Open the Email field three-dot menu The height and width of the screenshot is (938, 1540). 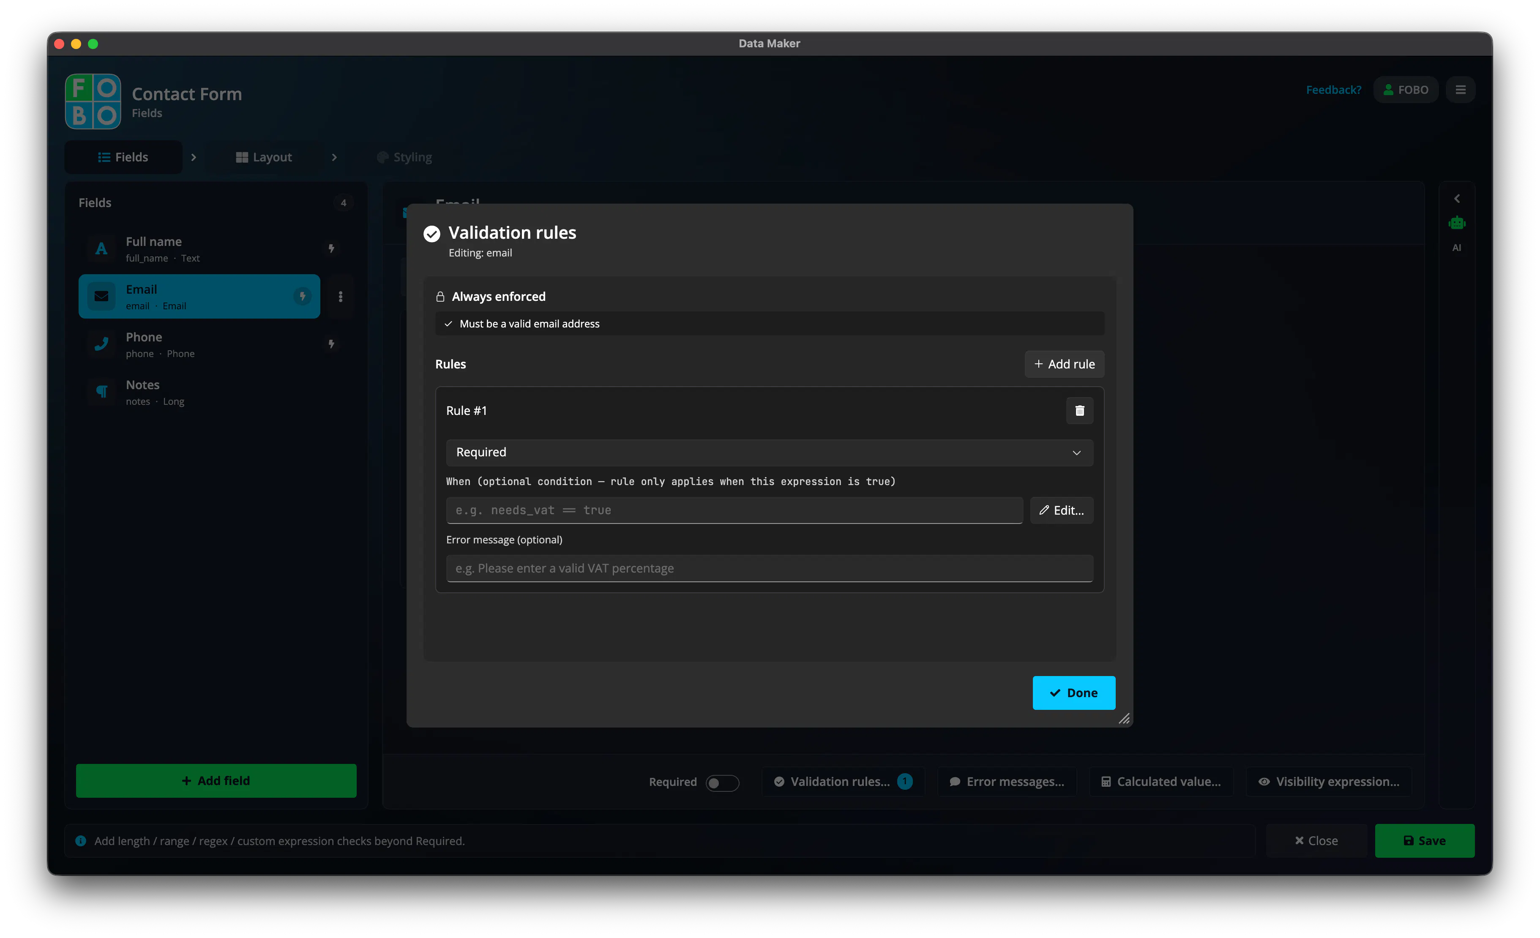click(x=341, y=296)
